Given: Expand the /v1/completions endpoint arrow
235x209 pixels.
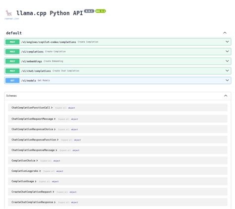Looking at the screenshot, I should [227, 51].
